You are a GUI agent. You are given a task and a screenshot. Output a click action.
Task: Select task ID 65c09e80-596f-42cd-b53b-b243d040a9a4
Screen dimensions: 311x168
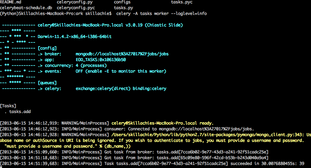(223, 158)
